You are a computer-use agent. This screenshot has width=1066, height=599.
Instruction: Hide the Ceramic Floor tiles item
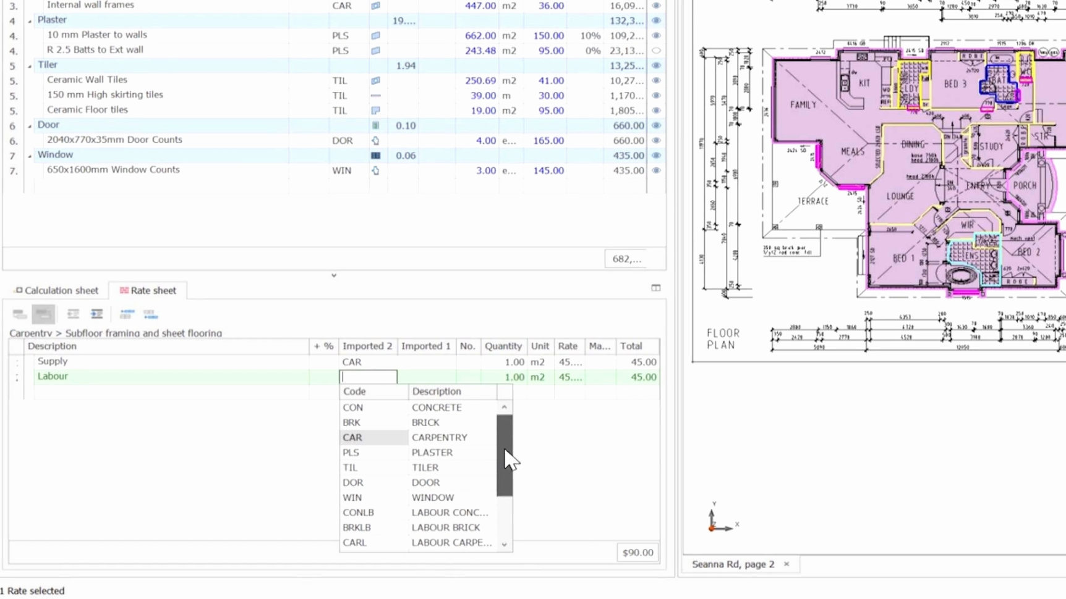[656, 111]
